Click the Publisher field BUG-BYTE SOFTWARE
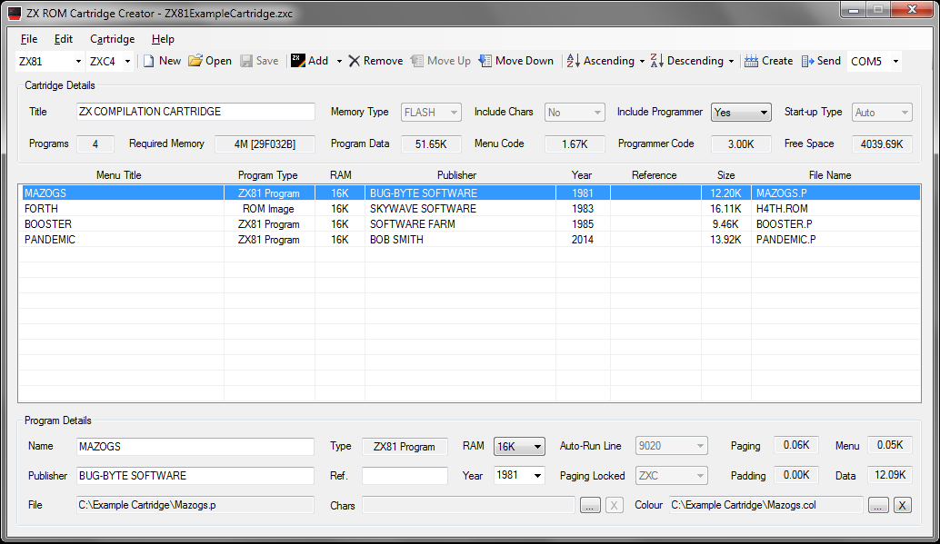The image size is (940, 544). (x=195, y=476)
